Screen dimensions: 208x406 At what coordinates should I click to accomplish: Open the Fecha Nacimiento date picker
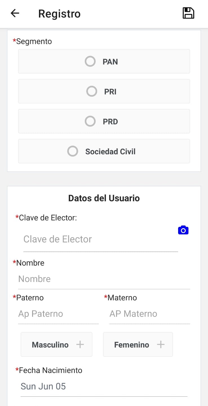104,386
